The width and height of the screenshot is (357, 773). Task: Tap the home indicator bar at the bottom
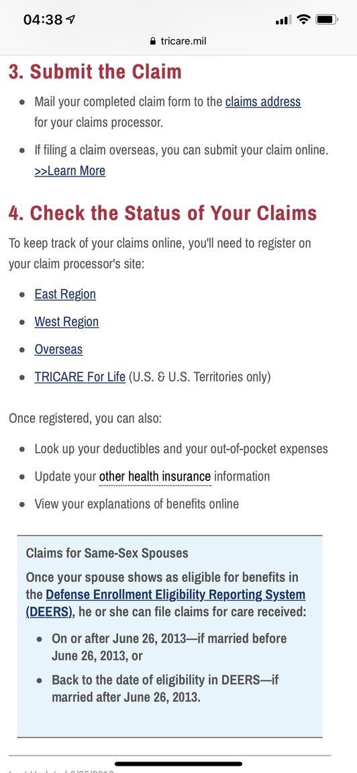tap(178, 764)
